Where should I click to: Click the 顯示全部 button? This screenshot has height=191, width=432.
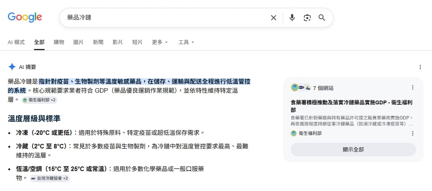click(x=353, y=150)
